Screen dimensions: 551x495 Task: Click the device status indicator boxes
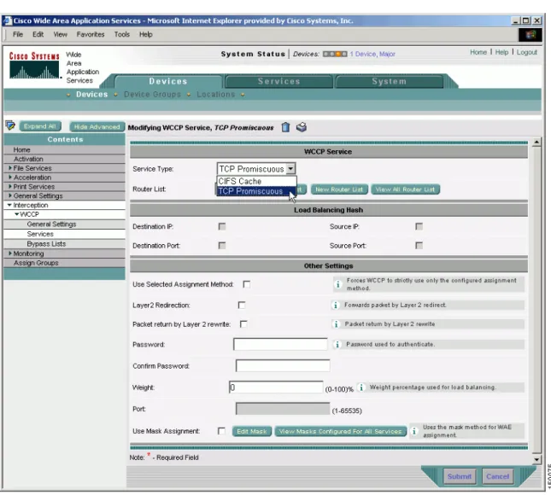click(335, 54)
